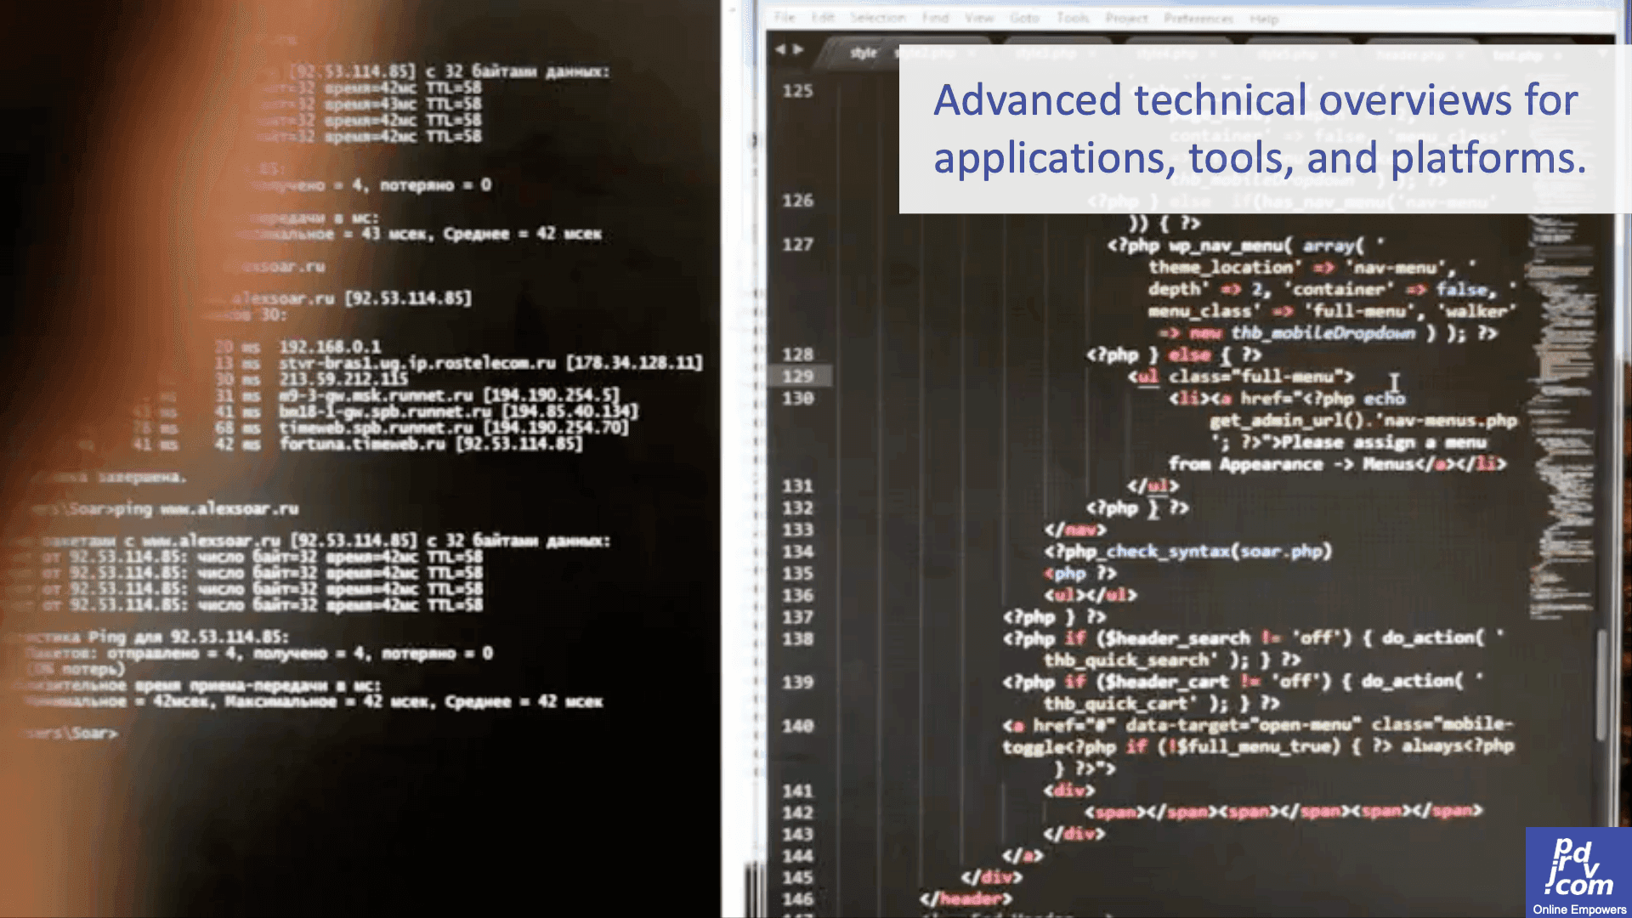The height and width of the screenshot is (918, 1632).
Task: Click line number 125 in the gutter
Action: 797,91
